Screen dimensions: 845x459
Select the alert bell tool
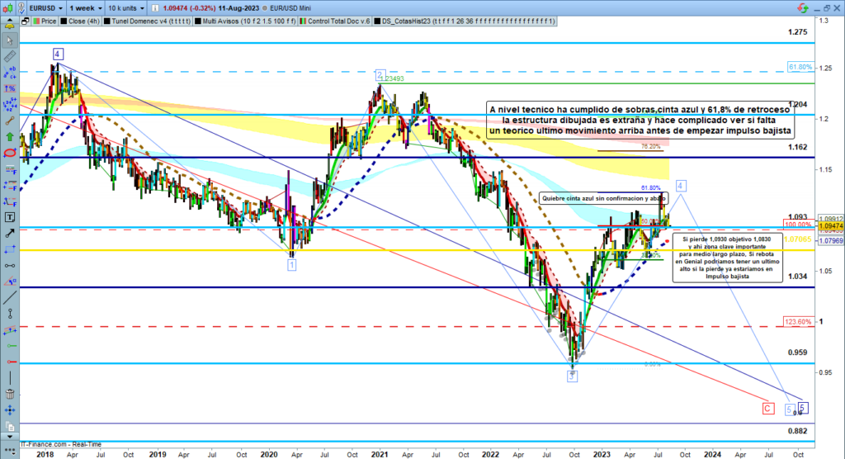pyautogui.click(x=10, y=26)
